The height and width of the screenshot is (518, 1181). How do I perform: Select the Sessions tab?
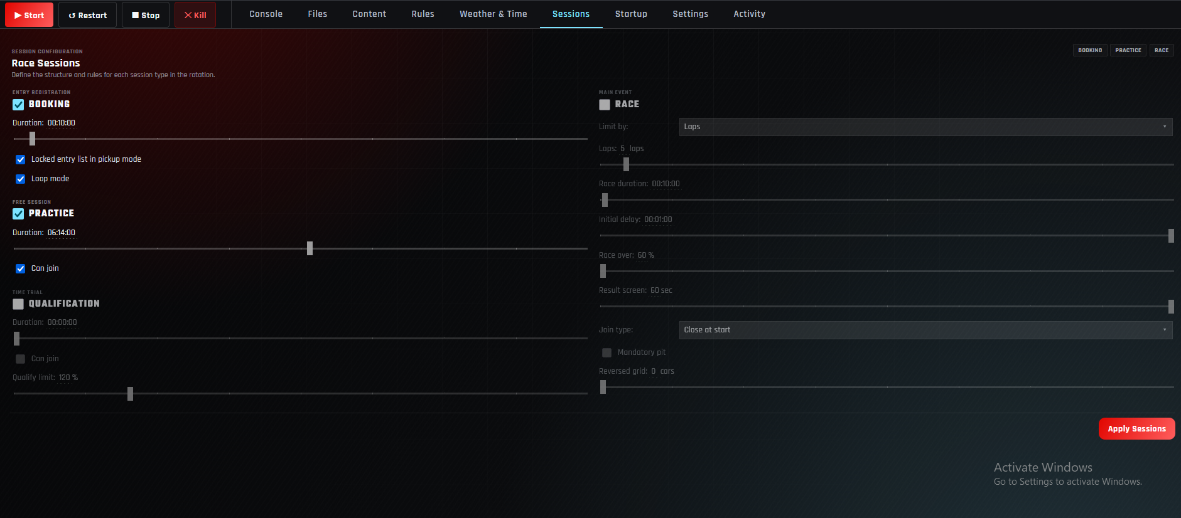coord(571,14)
